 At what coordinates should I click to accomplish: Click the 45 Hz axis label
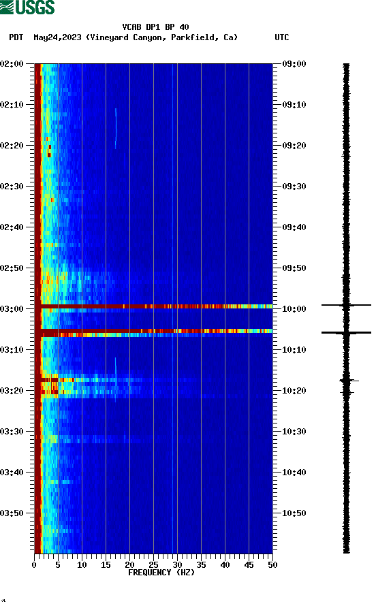249,565
